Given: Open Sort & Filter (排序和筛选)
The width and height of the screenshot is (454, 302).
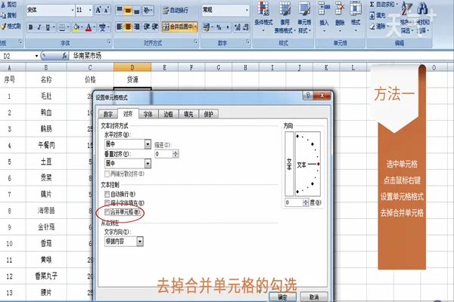Looking at the screenshot, I should [x=406, y=17].
